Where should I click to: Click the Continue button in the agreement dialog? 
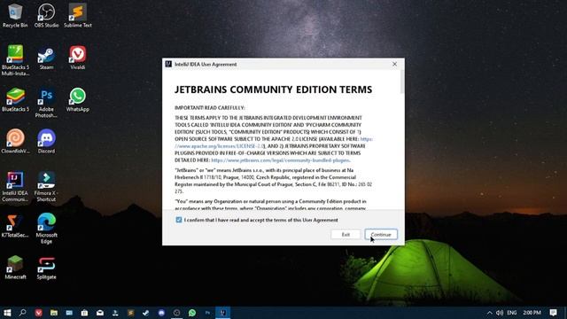tap(381, 234)
